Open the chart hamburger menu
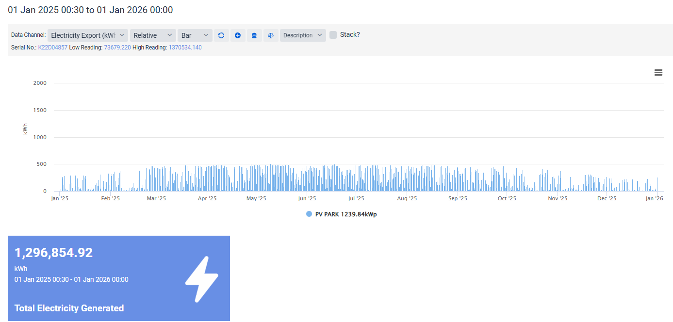 click(x=658, y=73)
